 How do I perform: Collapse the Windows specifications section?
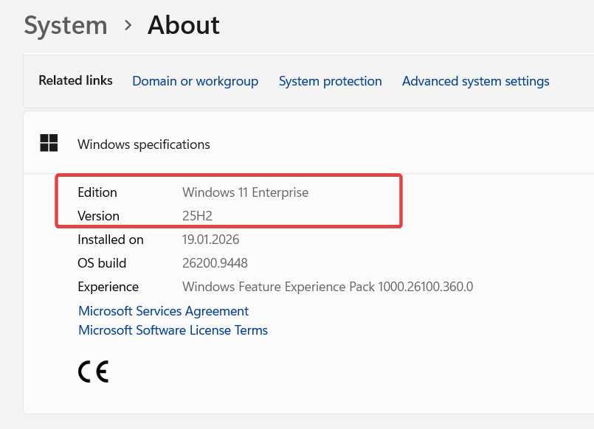pos(308,143)
